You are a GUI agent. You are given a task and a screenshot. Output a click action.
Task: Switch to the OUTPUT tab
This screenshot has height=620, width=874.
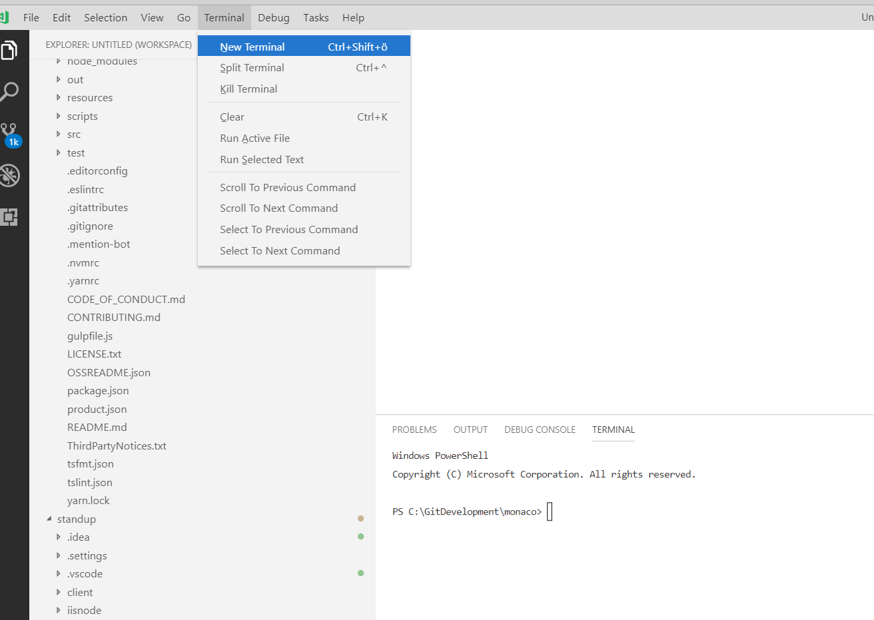(x=470, y=430)
